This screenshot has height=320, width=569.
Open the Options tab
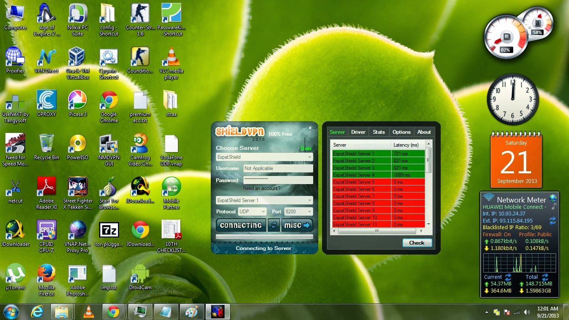[402, 132]
